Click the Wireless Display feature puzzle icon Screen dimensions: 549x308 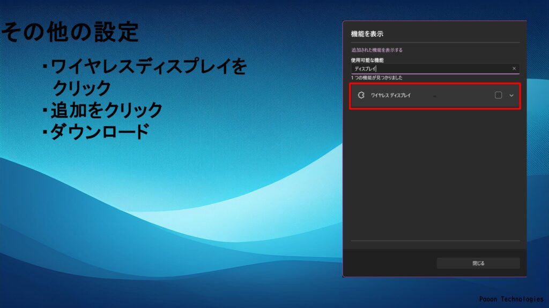[361, 95]
